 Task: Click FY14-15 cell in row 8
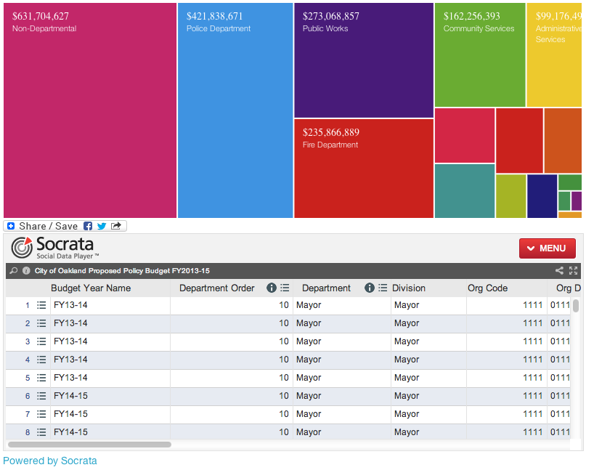pos(110,432)
